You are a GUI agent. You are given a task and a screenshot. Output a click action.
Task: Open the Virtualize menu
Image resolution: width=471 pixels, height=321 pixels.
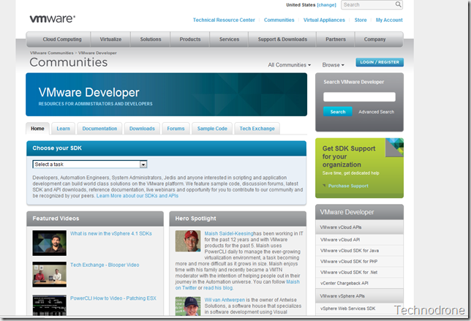click(x=110, y=39)
